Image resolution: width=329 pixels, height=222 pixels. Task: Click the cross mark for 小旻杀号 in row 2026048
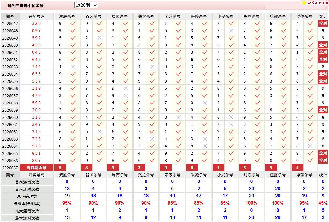pos(231,31)
